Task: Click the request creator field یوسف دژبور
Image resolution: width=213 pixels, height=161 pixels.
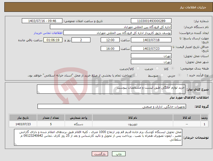Action: point(117,33)
